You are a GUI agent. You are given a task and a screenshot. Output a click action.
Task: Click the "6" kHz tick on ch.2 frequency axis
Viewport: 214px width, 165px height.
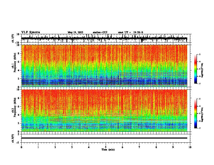[x=19, y=106]
